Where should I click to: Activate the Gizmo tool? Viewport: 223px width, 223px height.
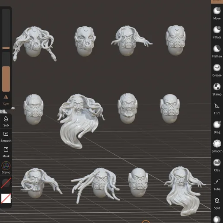pyautogui.click(x=6, y=168)
